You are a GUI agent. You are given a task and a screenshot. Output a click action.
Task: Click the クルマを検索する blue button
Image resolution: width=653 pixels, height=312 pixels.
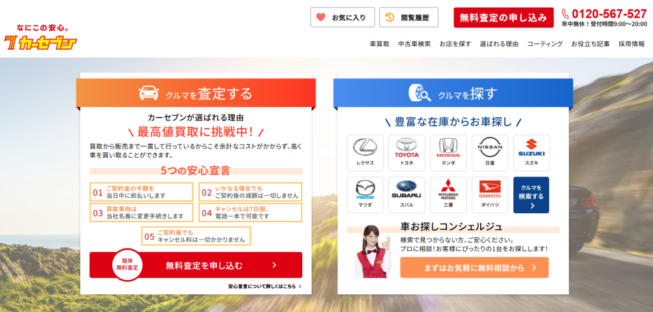tap(531, 195)
